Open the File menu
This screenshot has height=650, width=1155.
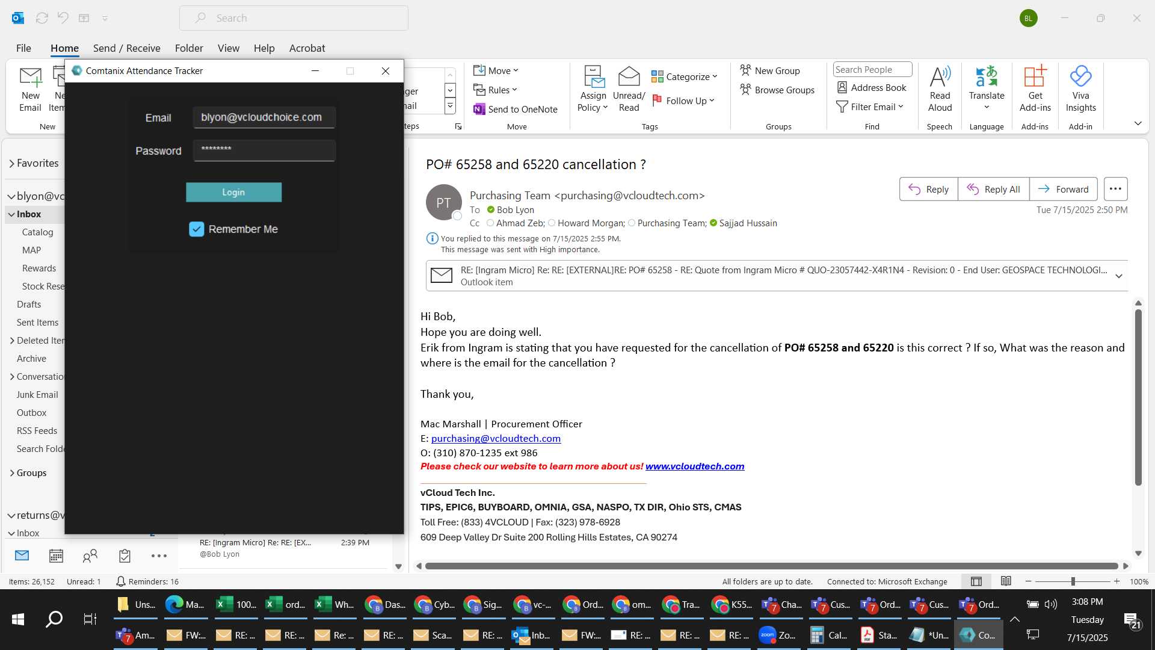23,48
